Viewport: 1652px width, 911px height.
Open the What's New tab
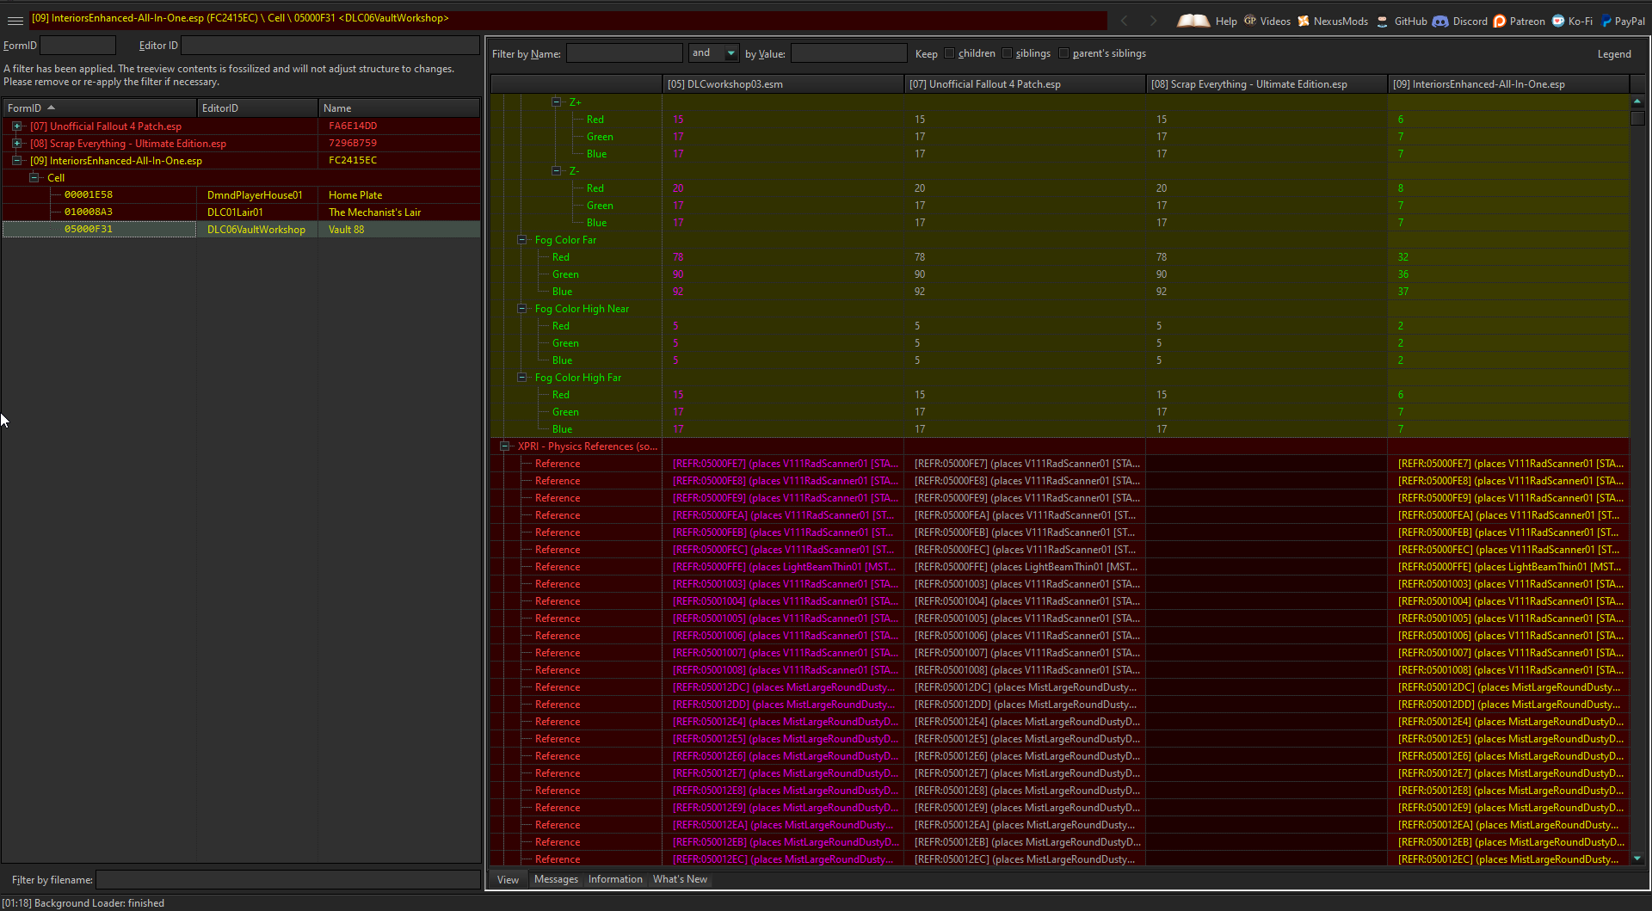click(x=680, y=878)
